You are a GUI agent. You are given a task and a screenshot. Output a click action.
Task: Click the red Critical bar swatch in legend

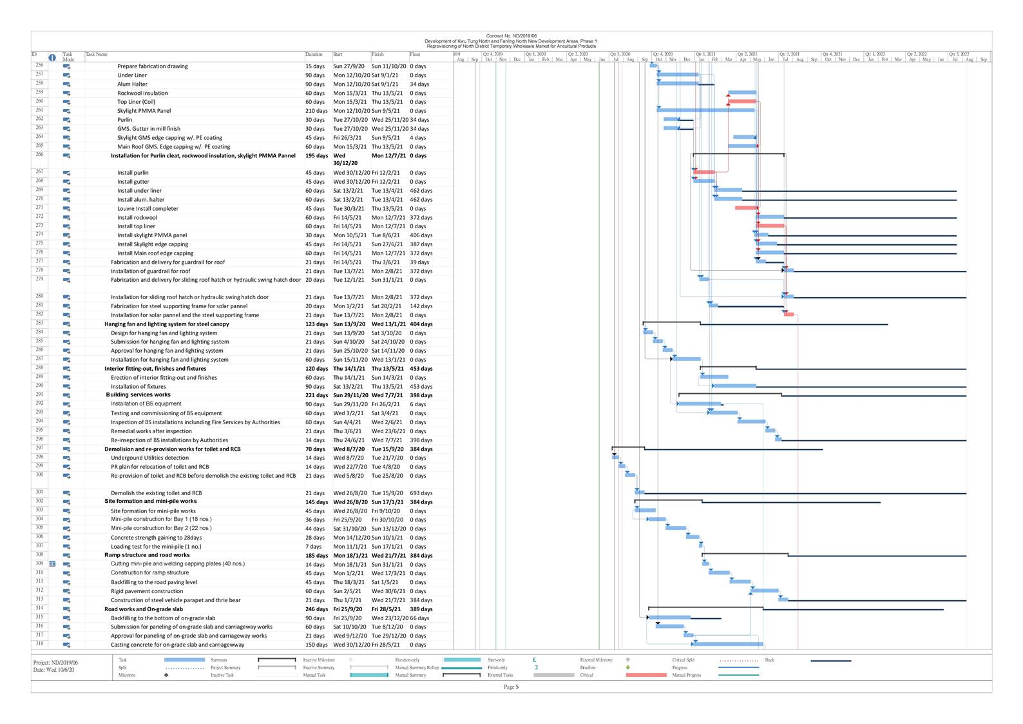pos(645,675)
